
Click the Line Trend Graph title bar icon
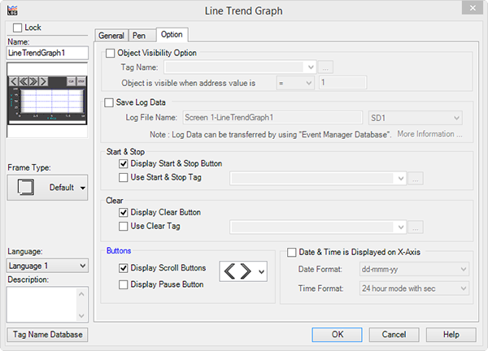pos(12,11)
